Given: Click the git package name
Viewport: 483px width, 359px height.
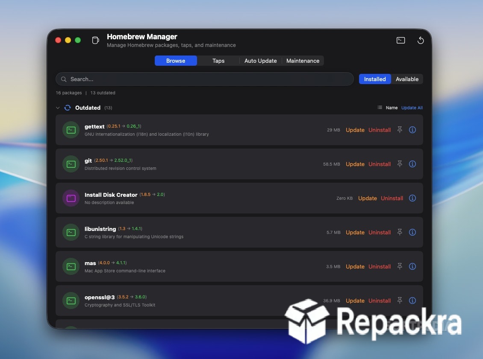Looking at the screenshot, I should tap(88, 161).
